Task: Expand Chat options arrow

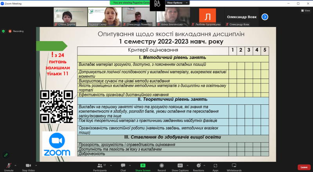Action: tap(130, 165)
